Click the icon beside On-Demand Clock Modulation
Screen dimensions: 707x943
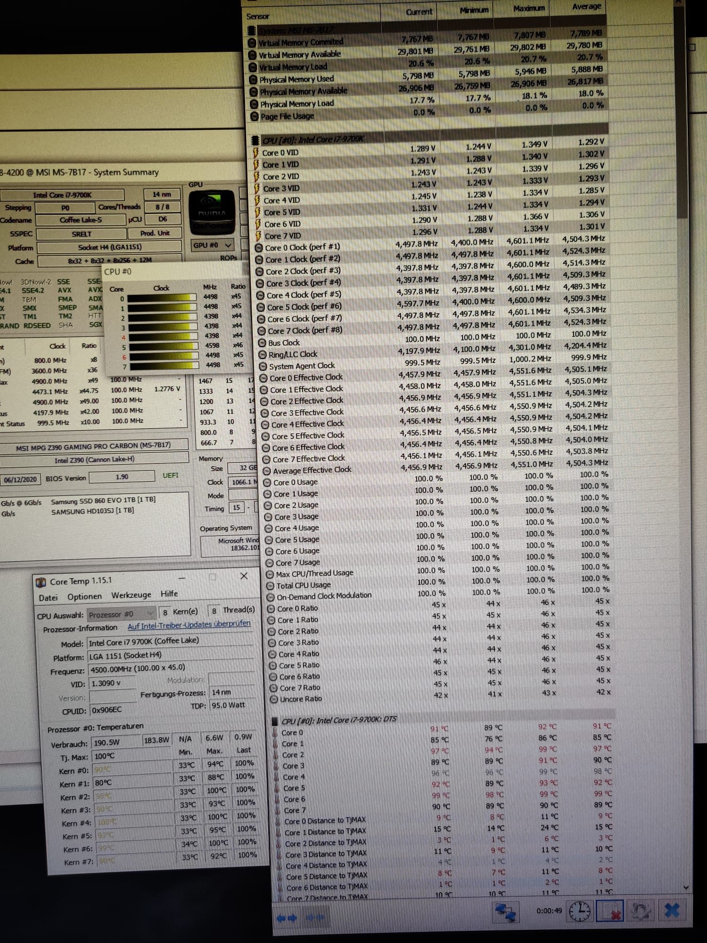pos(271,597)
